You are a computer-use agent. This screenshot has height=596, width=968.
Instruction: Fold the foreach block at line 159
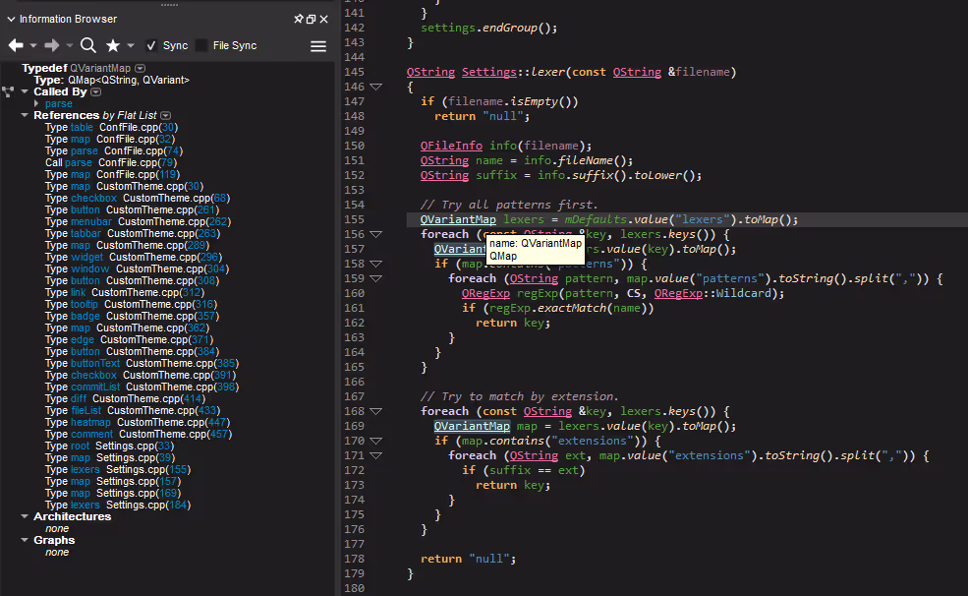(x=376, y=279)
